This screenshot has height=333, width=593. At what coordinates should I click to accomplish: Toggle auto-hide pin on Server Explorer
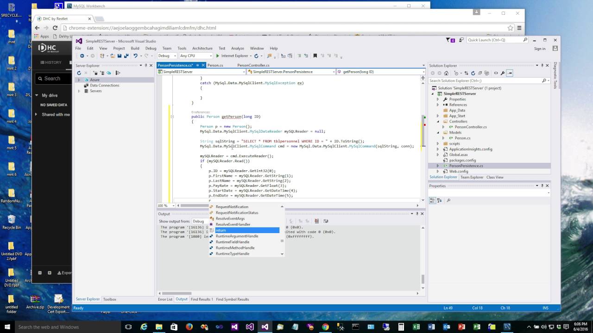click(145, 65)
